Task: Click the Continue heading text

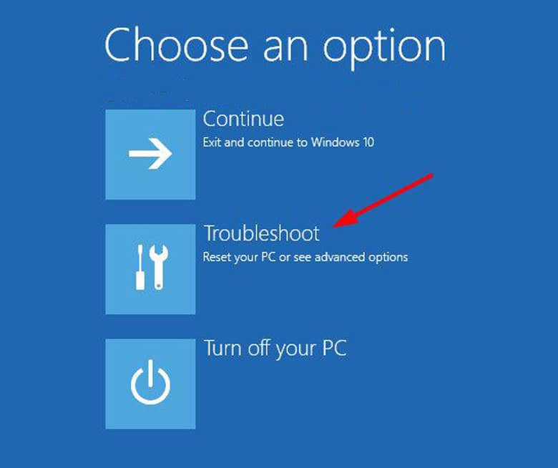Action: [243, 119]
